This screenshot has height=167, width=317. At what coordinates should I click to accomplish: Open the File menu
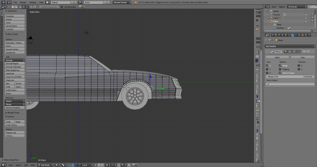pos(15,2)
